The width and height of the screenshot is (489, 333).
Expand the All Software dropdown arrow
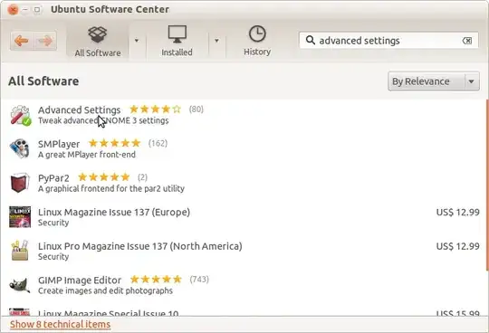coord(137,41)
